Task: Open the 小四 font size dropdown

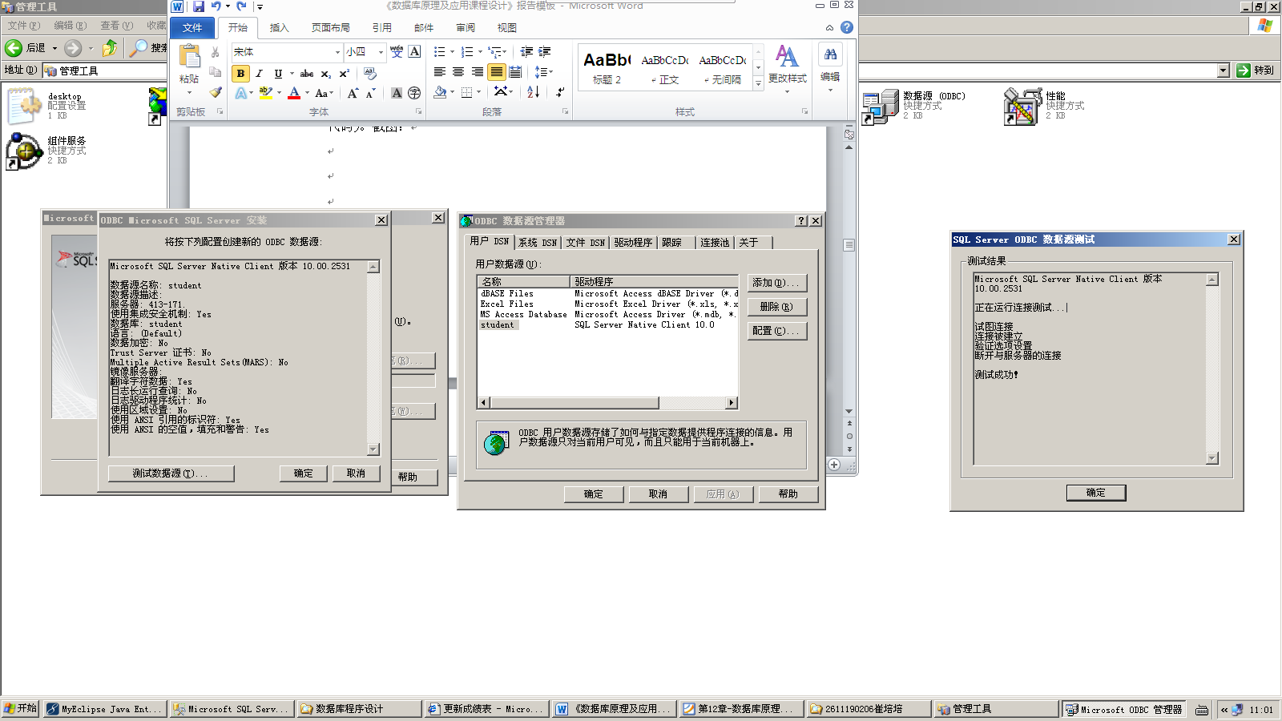Action: [381, 52]
